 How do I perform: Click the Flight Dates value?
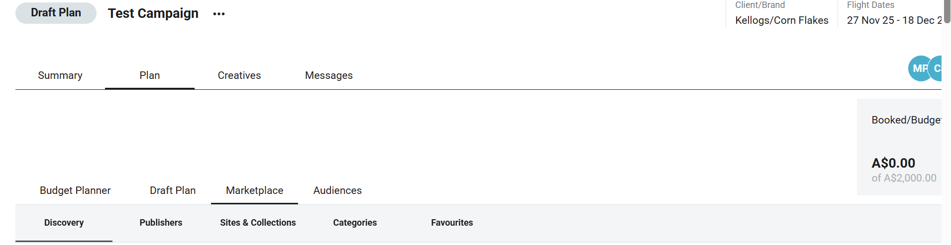pyautogui.click(x=894, y=20)
